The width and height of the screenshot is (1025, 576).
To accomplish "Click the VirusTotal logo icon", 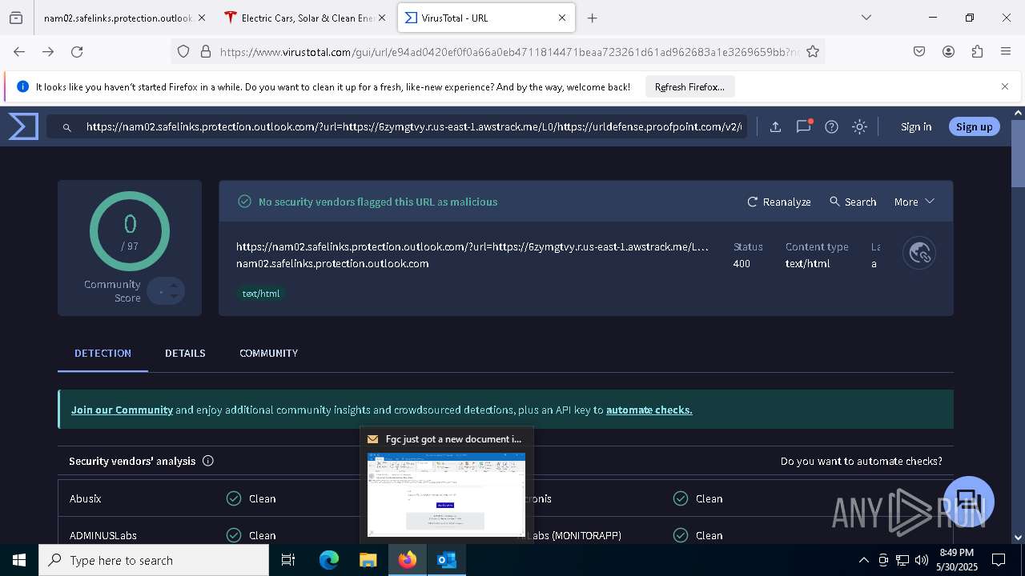I will [23, 126].
